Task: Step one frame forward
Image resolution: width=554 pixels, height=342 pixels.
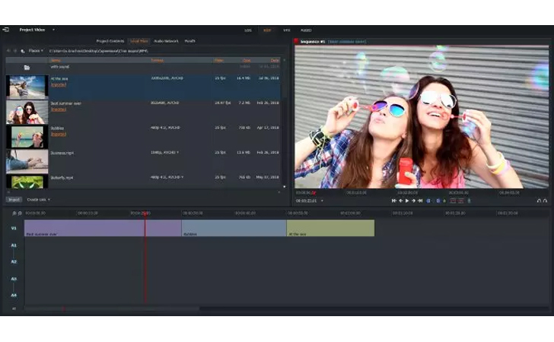Action: click(x=413, y=201)
